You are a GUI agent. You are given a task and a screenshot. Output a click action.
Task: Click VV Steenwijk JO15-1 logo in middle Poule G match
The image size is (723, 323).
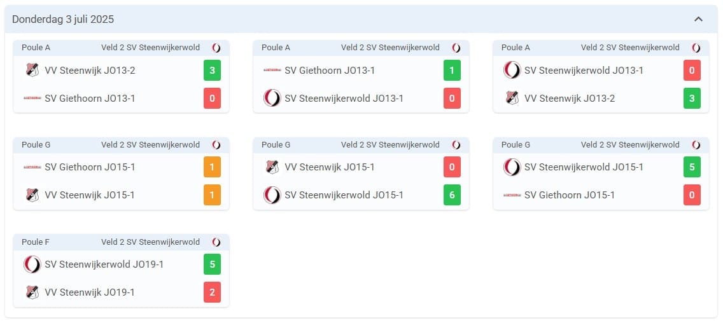(x=272, y=167)
